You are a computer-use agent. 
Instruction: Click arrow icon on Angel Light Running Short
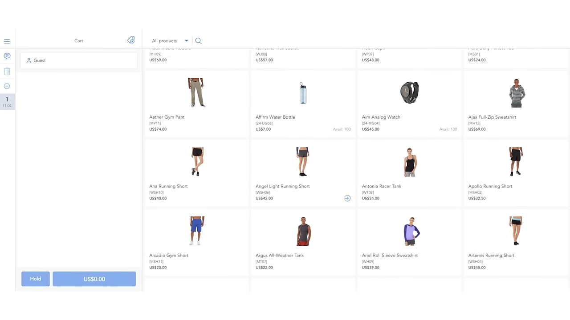point(347,198)
